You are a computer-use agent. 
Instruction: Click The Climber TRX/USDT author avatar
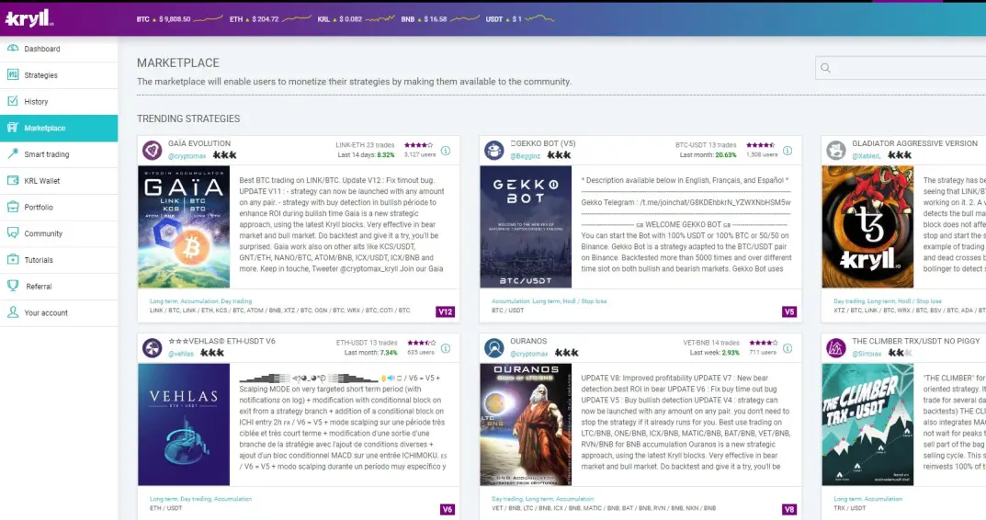pos(835,347)
